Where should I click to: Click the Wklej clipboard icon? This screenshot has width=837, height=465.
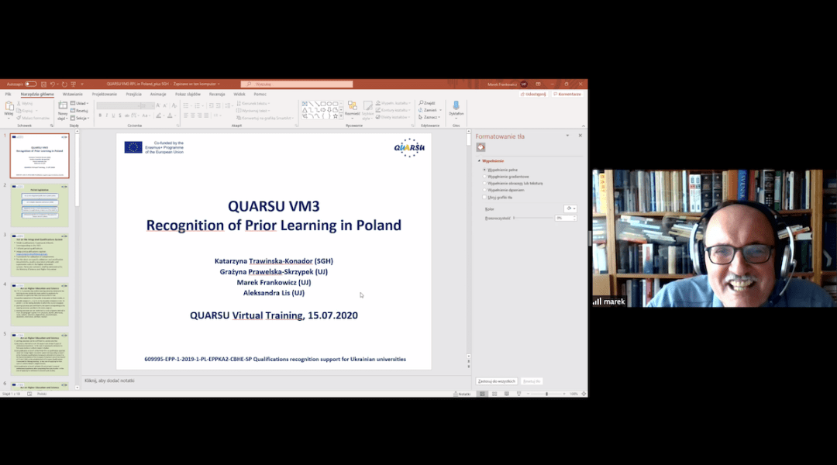click(x=9, y=106)
